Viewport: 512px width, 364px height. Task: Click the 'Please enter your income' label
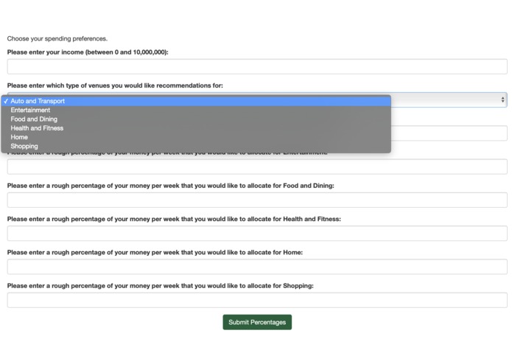88,52
